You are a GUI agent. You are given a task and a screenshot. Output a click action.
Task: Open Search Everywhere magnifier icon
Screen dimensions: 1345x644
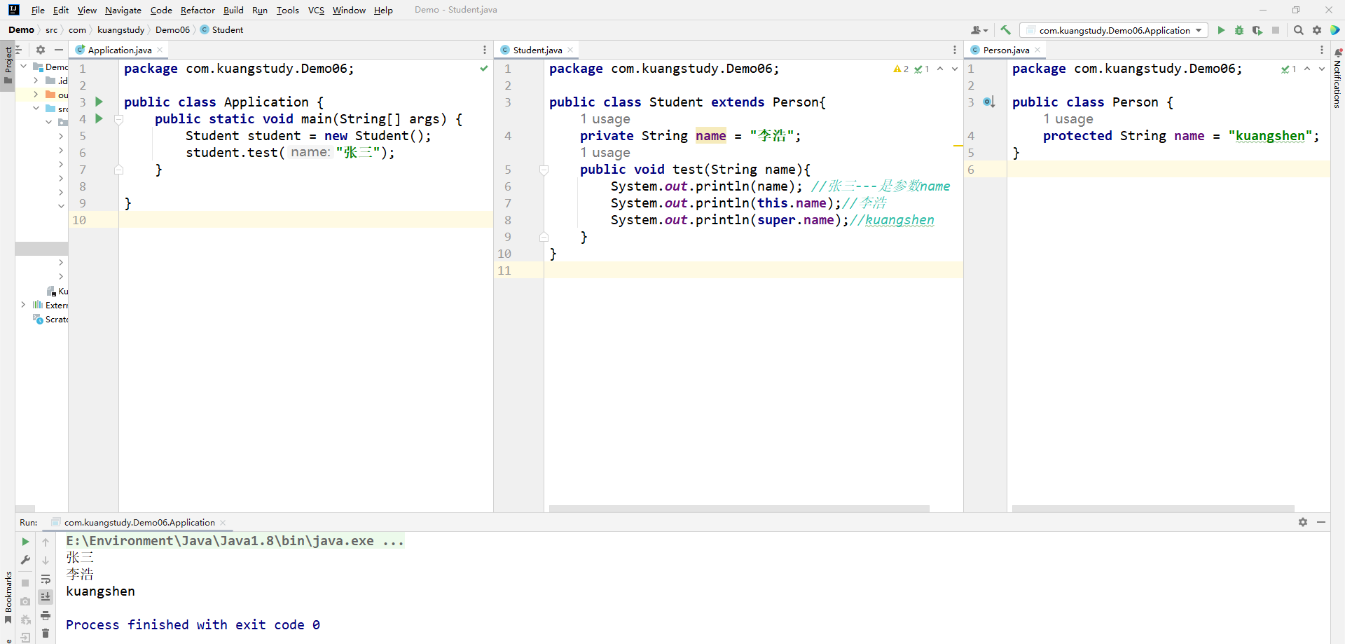tap(1299, 30)
